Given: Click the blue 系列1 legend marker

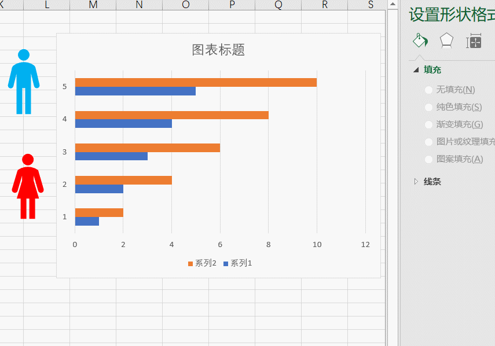Looking at the screenshot, I should coord(226,263).
